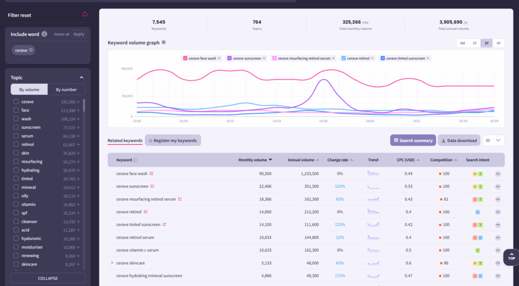This screenshot has width=519, height=286.
Task: Collapse the Topic panel with chevron
Action: click(81, 77)
